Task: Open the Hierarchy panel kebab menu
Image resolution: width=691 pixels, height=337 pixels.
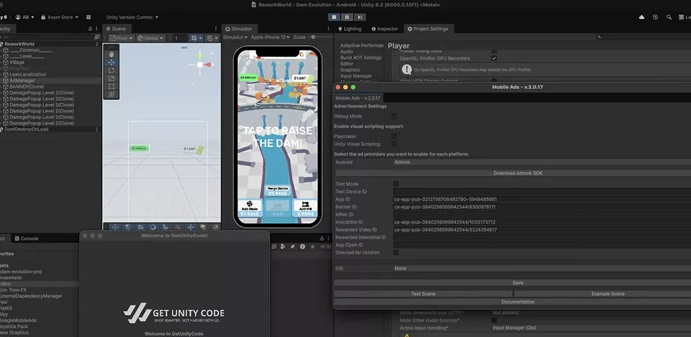Action: click(96, 28)
